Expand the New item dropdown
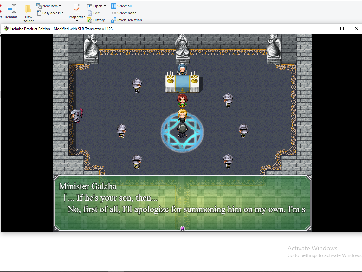 60,6
